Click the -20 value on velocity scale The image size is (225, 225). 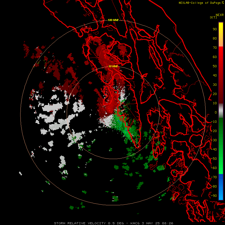pos(214,131)
